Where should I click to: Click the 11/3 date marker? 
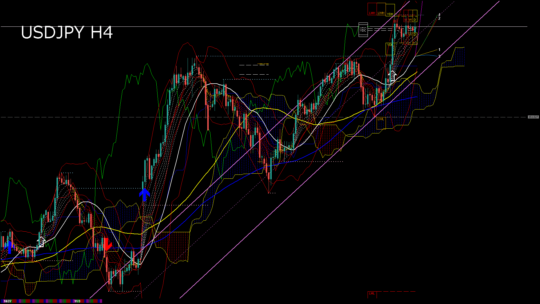coord(77,301)
